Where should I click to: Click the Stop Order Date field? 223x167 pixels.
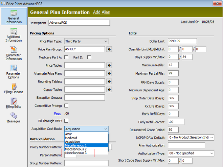[173, 98]
